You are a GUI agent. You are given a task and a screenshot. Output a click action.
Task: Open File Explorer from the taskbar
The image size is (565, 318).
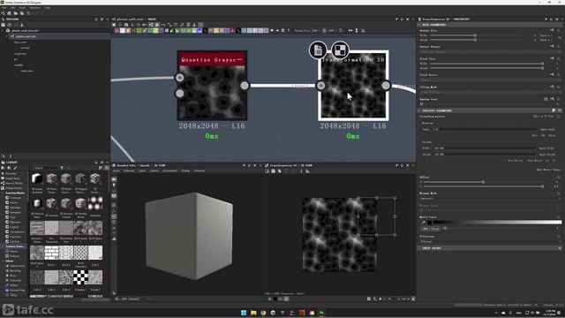pos(253,313)
